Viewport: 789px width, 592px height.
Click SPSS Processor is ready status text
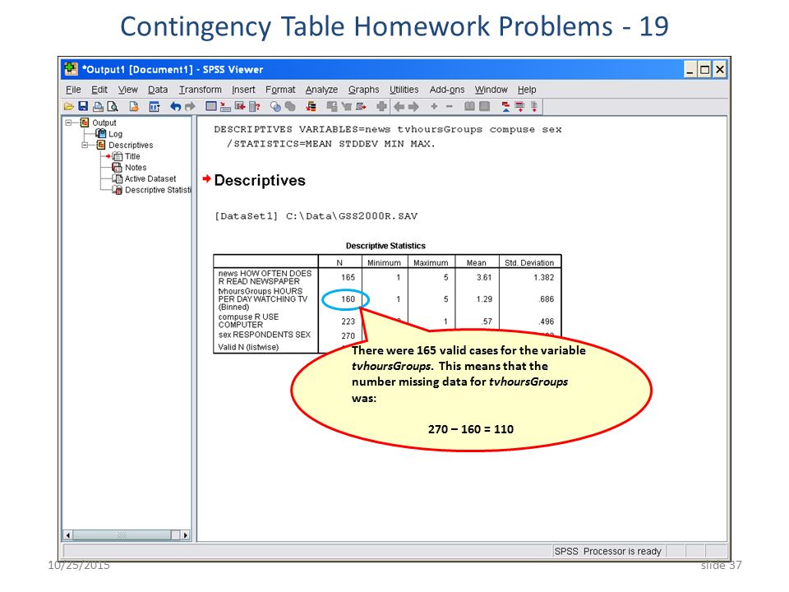click(607, 551)
